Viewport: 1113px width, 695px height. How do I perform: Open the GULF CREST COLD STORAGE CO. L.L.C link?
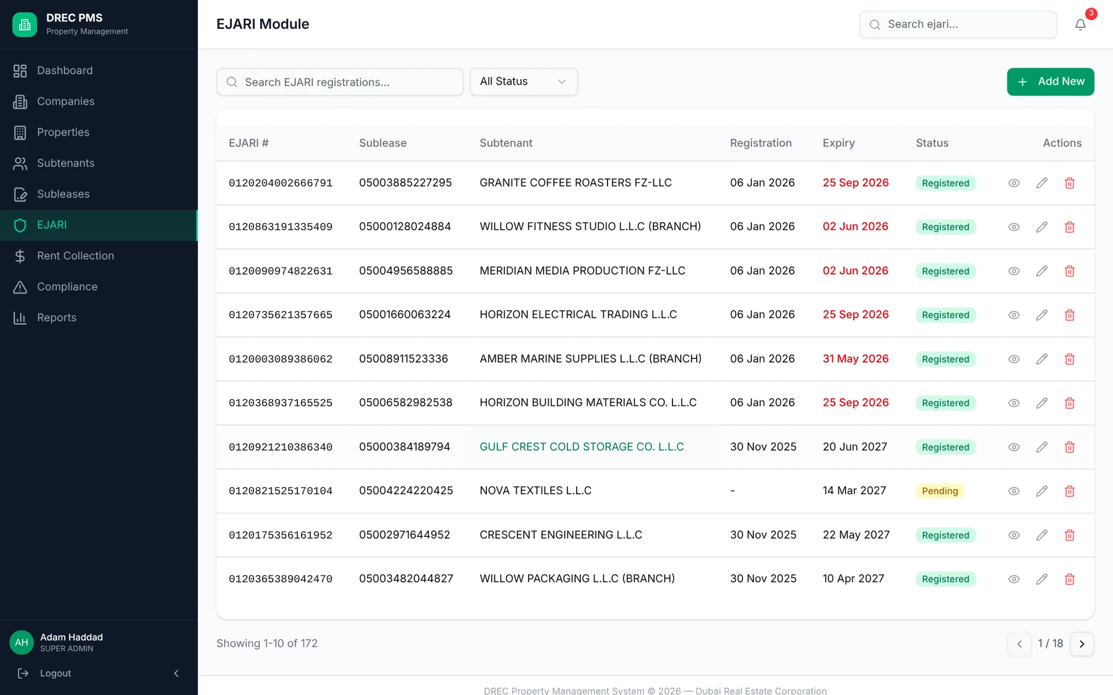[581, 447]
